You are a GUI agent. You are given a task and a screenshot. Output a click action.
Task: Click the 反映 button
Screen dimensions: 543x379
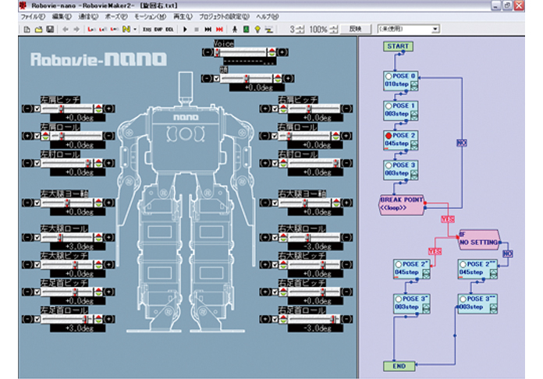[356, 29]
